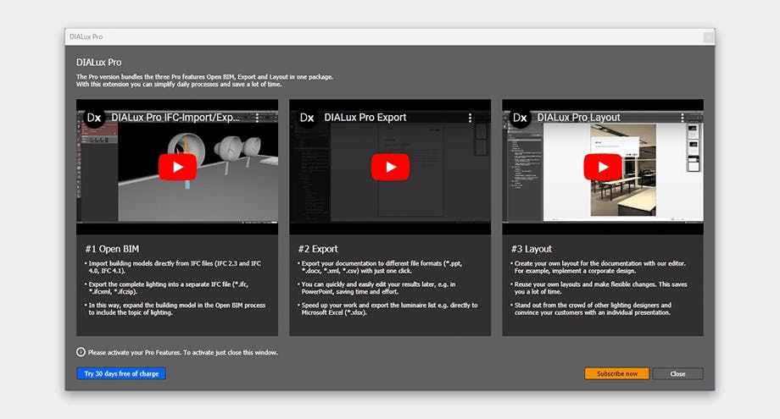Image resolution: width=780 pixels, height=419 pixels.
Task: Click 'In this way, expand the building model' bullet
Action: click(x=176, y=309)
